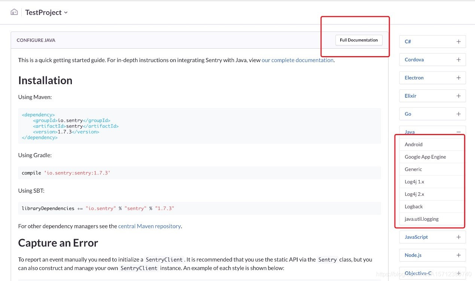475x281 pixels.
Task: Open the central Maven repository link
Action: point(149,226)
